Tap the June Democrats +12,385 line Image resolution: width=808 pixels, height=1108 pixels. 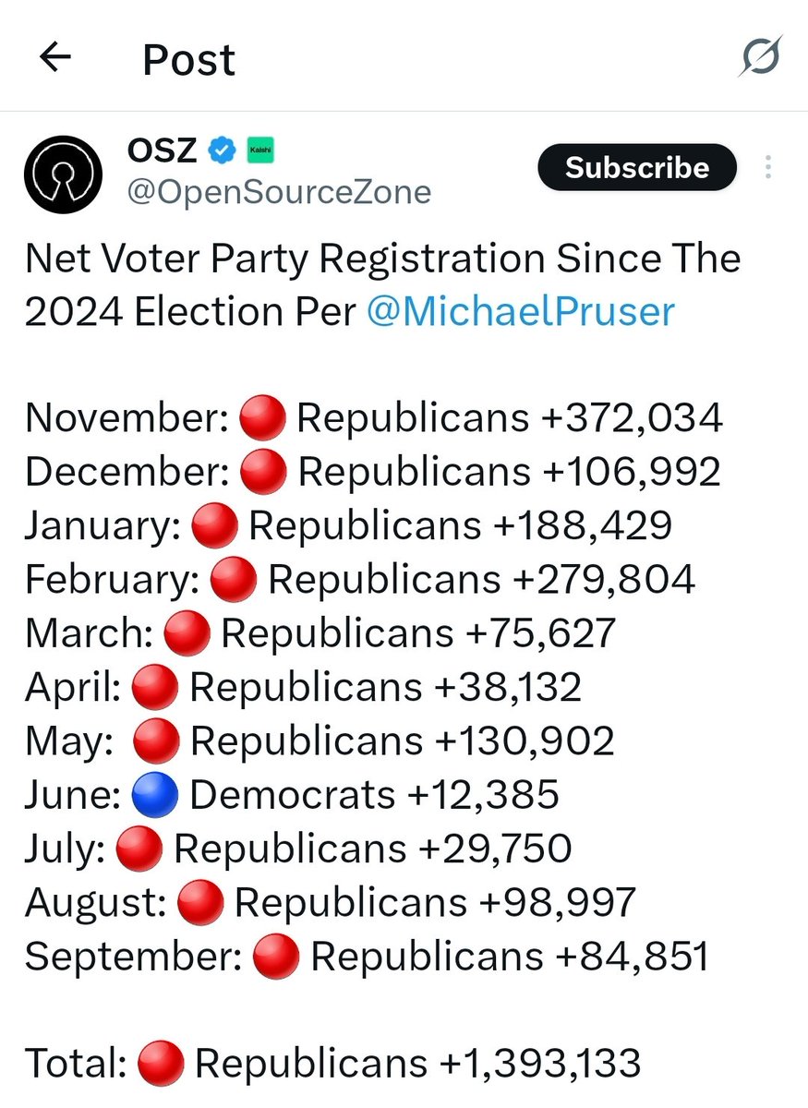click(293, 794)
